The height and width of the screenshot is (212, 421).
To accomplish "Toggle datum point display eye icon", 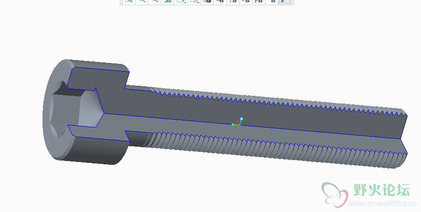I will point(246,1).
